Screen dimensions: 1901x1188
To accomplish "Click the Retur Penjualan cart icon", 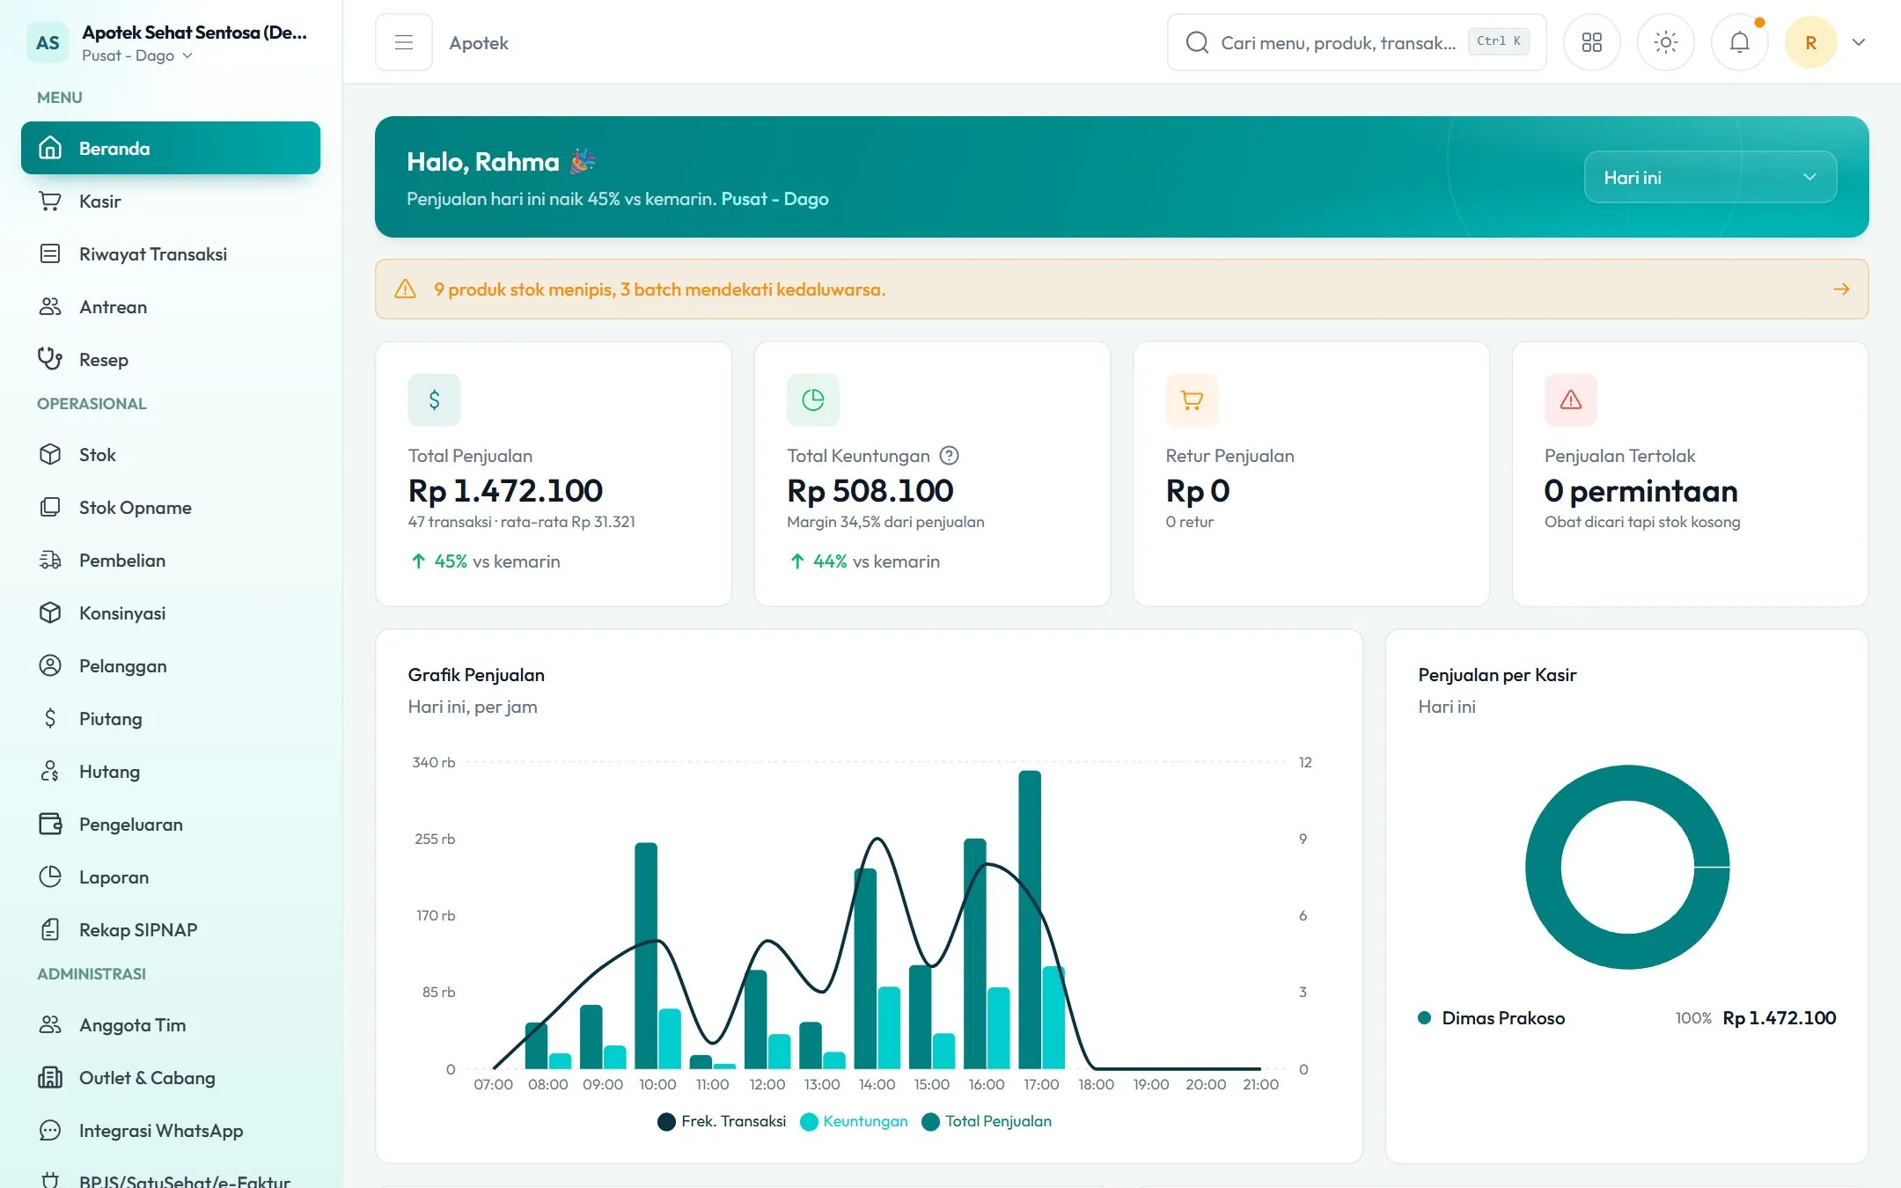I will coord(1192,400).
